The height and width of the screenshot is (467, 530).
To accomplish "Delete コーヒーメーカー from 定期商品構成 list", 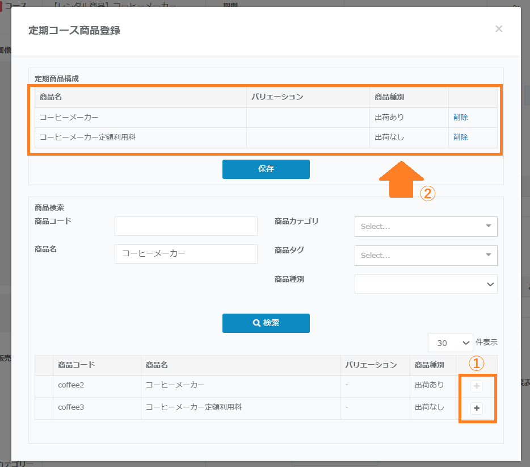I will [x=460, y=118].
